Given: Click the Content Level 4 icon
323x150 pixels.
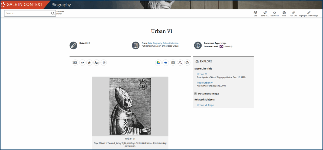Looking at the screenshot, I should [221, 47].
